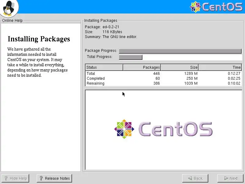Click the Remaining row label
Image resolution: width=245 pixels, height=184 pixels.
pos(96,83)
